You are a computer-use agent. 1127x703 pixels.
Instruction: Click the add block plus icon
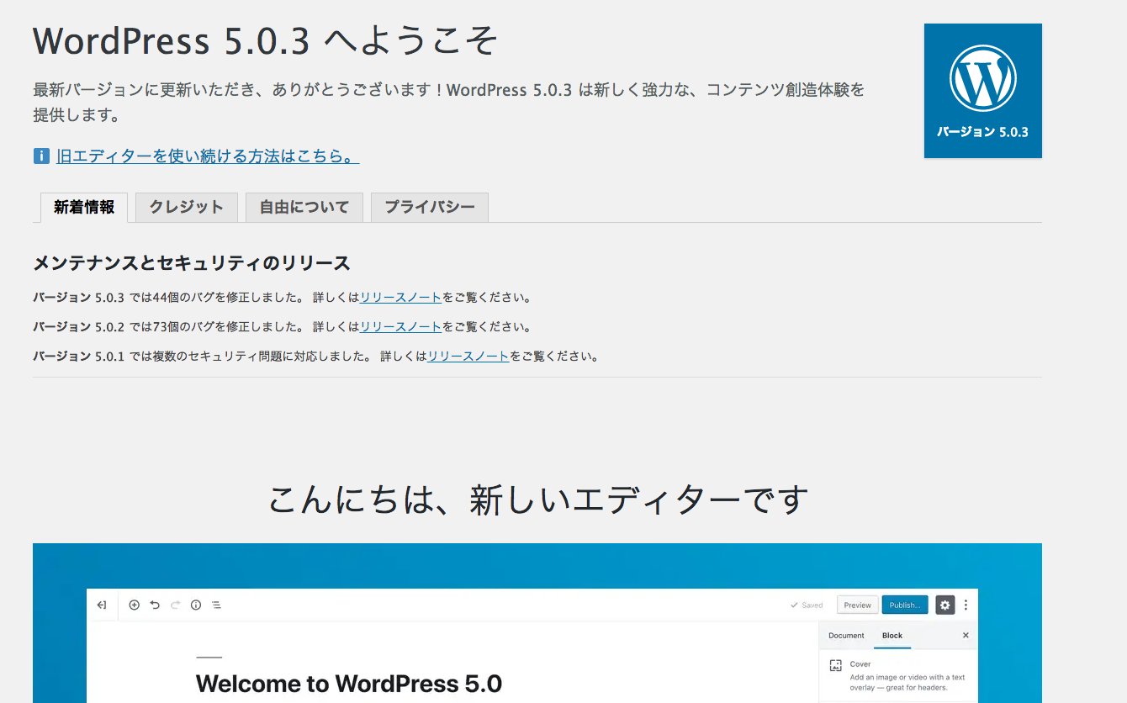tap(134, 605)
